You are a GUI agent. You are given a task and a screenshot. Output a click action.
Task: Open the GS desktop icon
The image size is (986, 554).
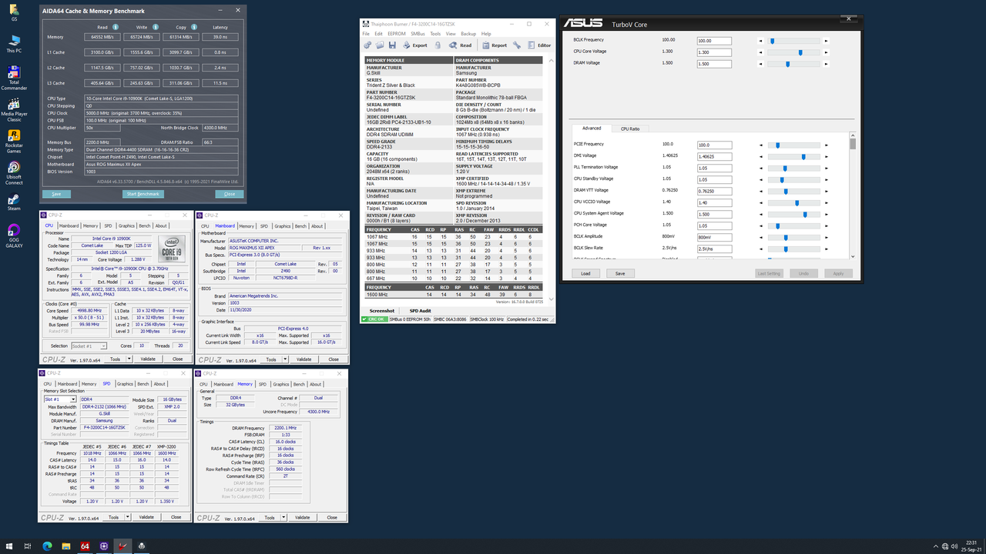coord(14,12)
